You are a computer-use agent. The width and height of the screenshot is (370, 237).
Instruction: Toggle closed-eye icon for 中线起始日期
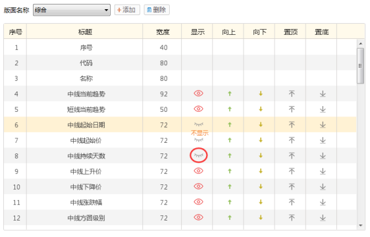198,124
